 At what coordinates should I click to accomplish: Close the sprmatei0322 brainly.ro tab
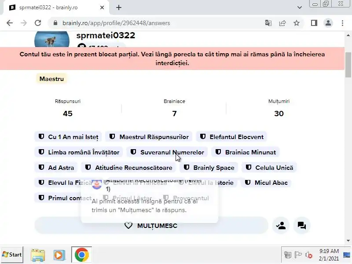[x=102, y=7]
